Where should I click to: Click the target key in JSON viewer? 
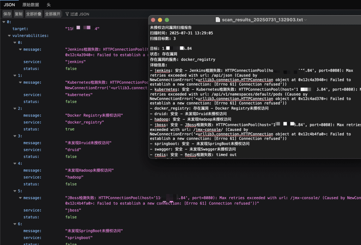point(20,29)
